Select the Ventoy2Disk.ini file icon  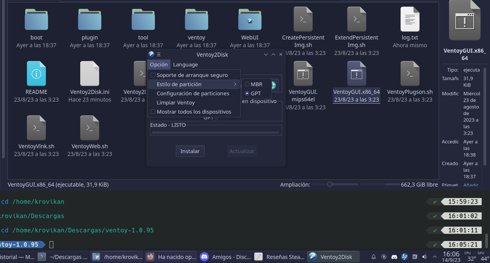click(x=90, y=74)
